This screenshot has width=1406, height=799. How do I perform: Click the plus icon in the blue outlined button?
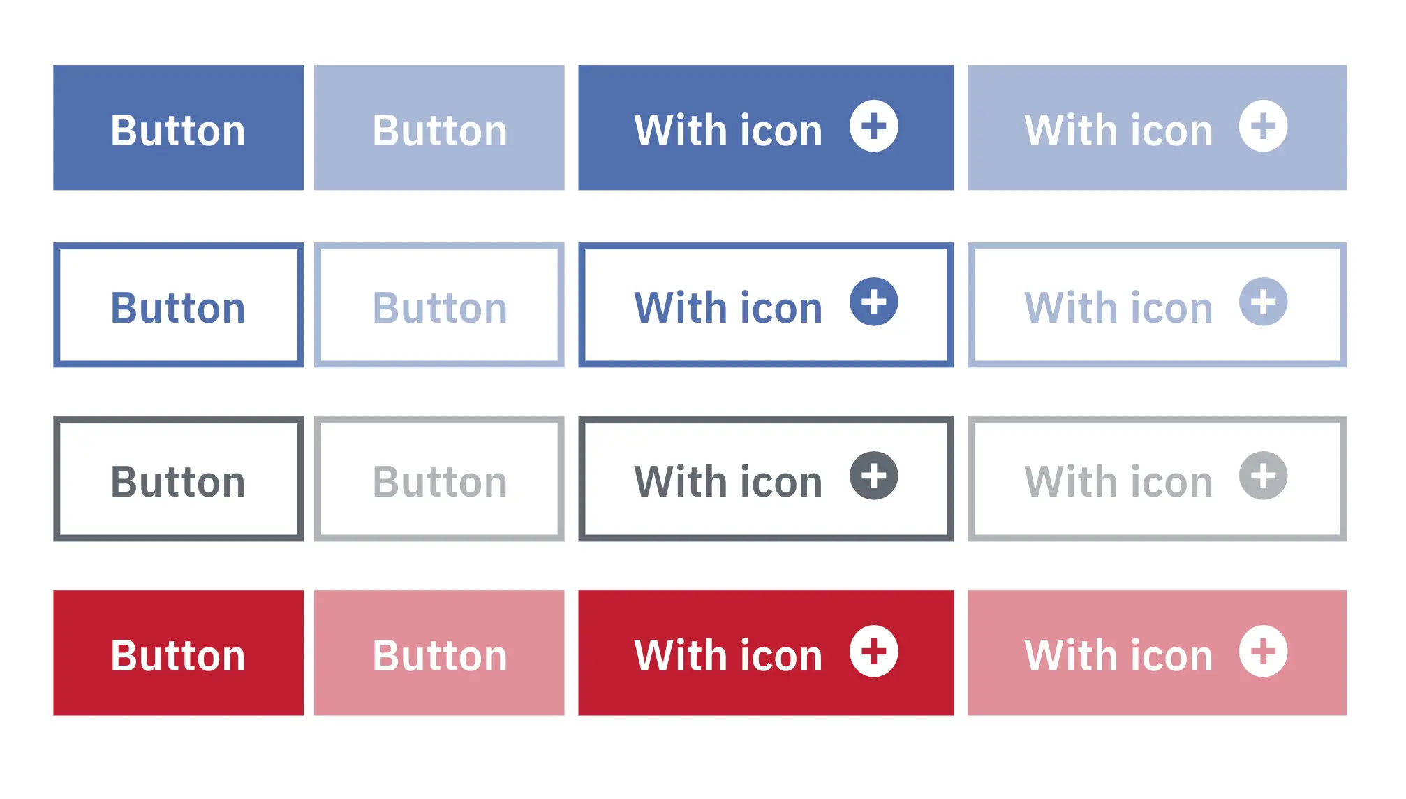click(875, 304)
